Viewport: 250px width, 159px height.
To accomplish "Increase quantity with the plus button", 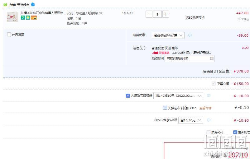I will [x=166, y=14].
